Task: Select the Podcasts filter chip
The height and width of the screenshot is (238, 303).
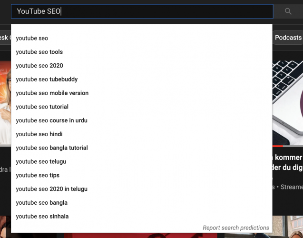Action: [x=288, y=38]
